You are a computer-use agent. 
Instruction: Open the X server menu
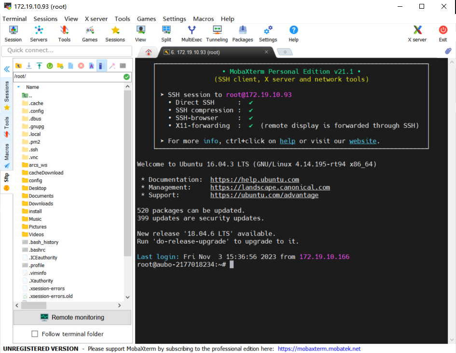[x=96, y=19]
